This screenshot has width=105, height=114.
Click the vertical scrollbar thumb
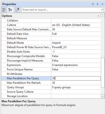[x=103, y=72]
